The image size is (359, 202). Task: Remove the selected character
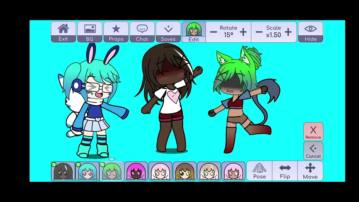pos(313,132)
